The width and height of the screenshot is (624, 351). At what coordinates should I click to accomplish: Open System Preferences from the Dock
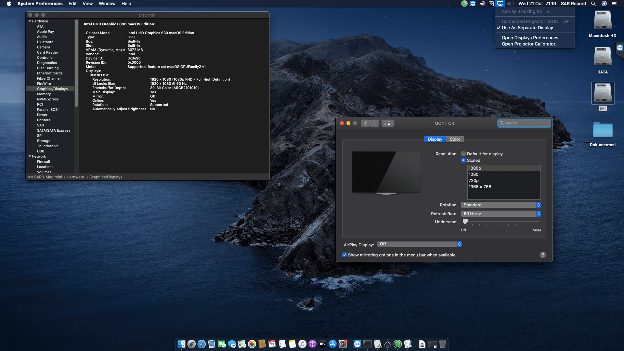coord(343,344)
